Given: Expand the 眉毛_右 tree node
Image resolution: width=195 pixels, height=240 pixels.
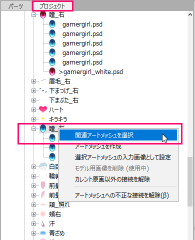Looking at the screenshot, I should tap(33, 81).
